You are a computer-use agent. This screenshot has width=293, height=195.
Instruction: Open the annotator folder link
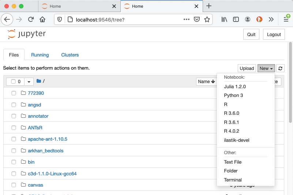(38, 116)
